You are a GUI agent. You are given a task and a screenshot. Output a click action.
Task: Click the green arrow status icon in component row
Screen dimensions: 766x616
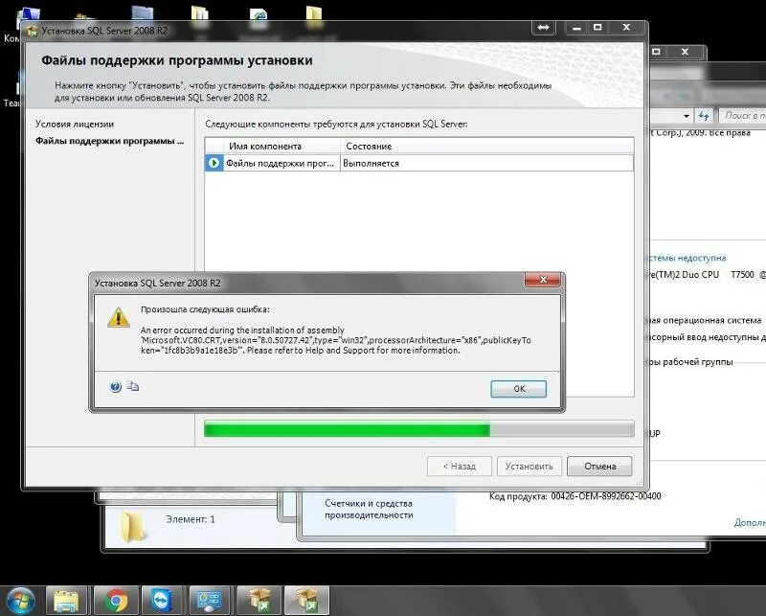(214, 163)
